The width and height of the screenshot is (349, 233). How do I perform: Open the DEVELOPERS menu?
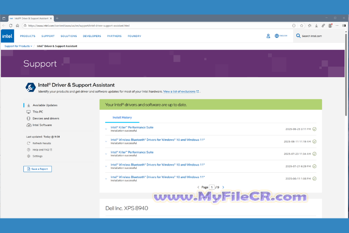[x=92, y=36]
